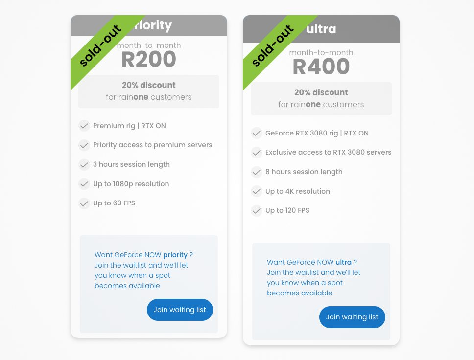
Task: Click checkmark beside Up to 120 FPS
Action: pyautogui.click(x=257, y=210)
